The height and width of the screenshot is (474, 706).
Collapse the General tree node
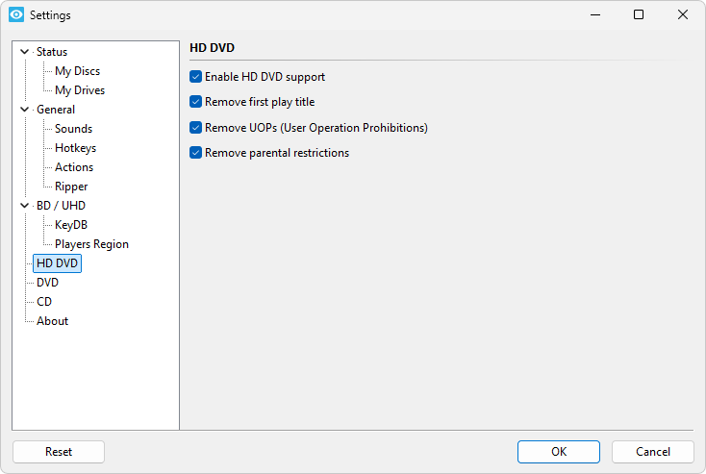(25, 110)
